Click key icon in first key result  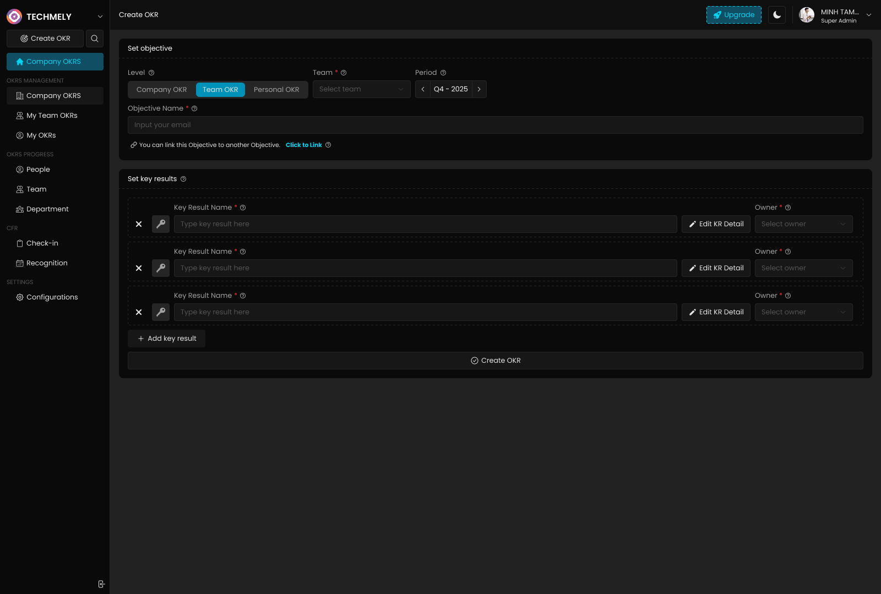coord(161,224)
